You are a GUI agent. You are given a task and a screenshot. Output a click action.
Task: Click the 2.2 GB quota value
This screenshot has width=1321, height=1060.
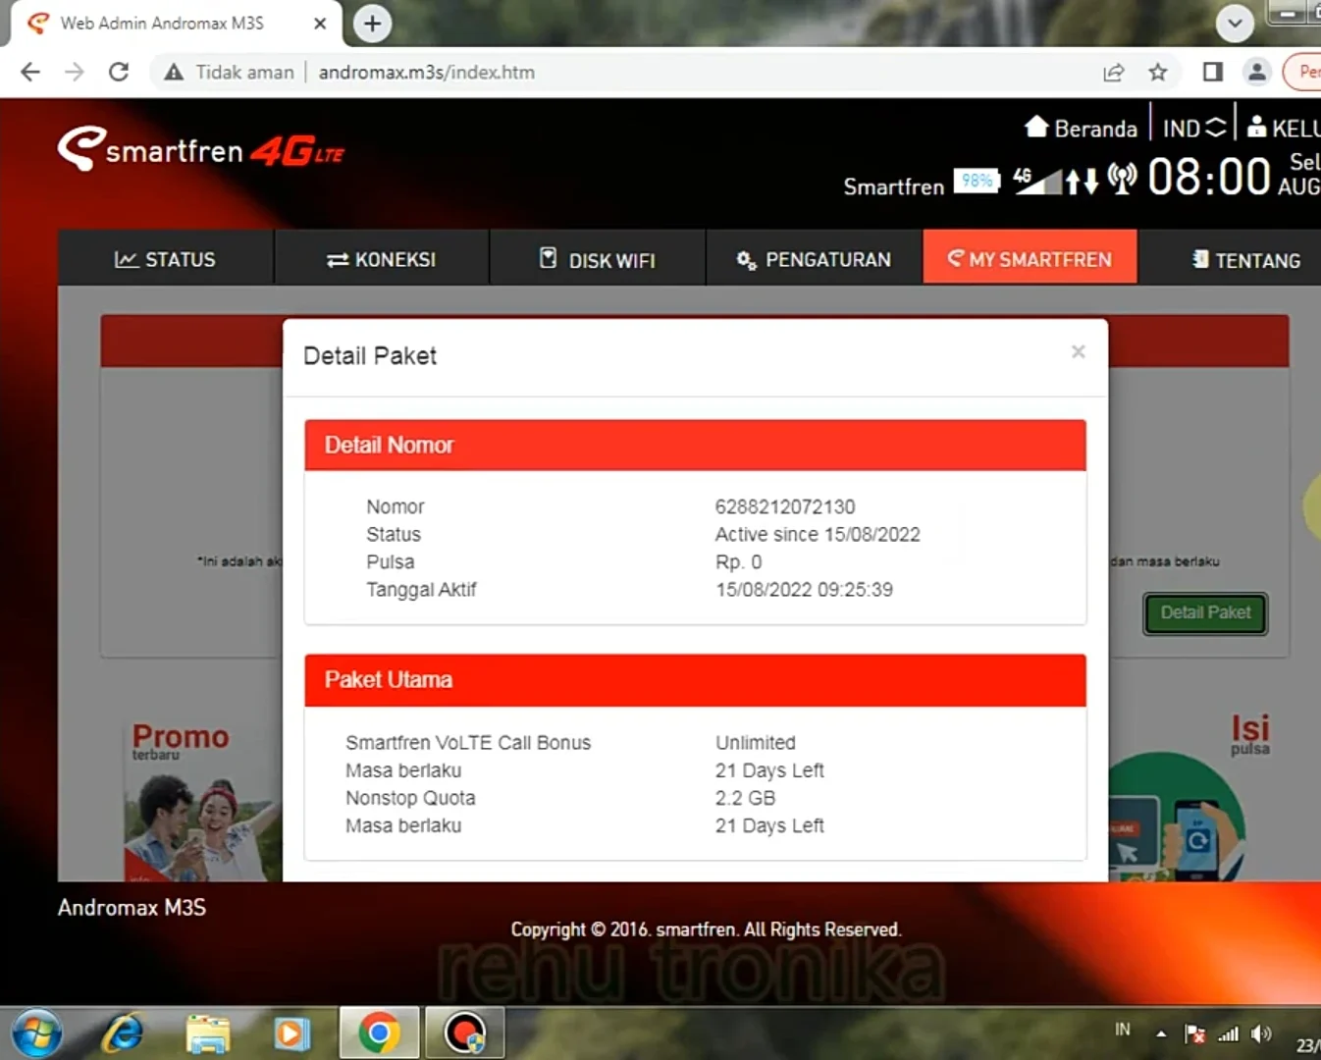745,798
